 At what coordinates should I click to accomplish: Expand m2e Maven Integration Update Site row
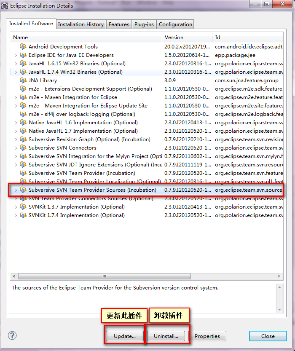point(16,106)
